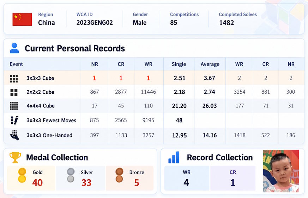Click the Single column header

(x=179, y=64)
